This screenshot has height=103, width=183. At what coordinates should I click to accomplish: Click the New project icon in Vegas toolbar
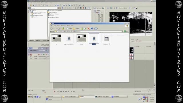point(29,5)
